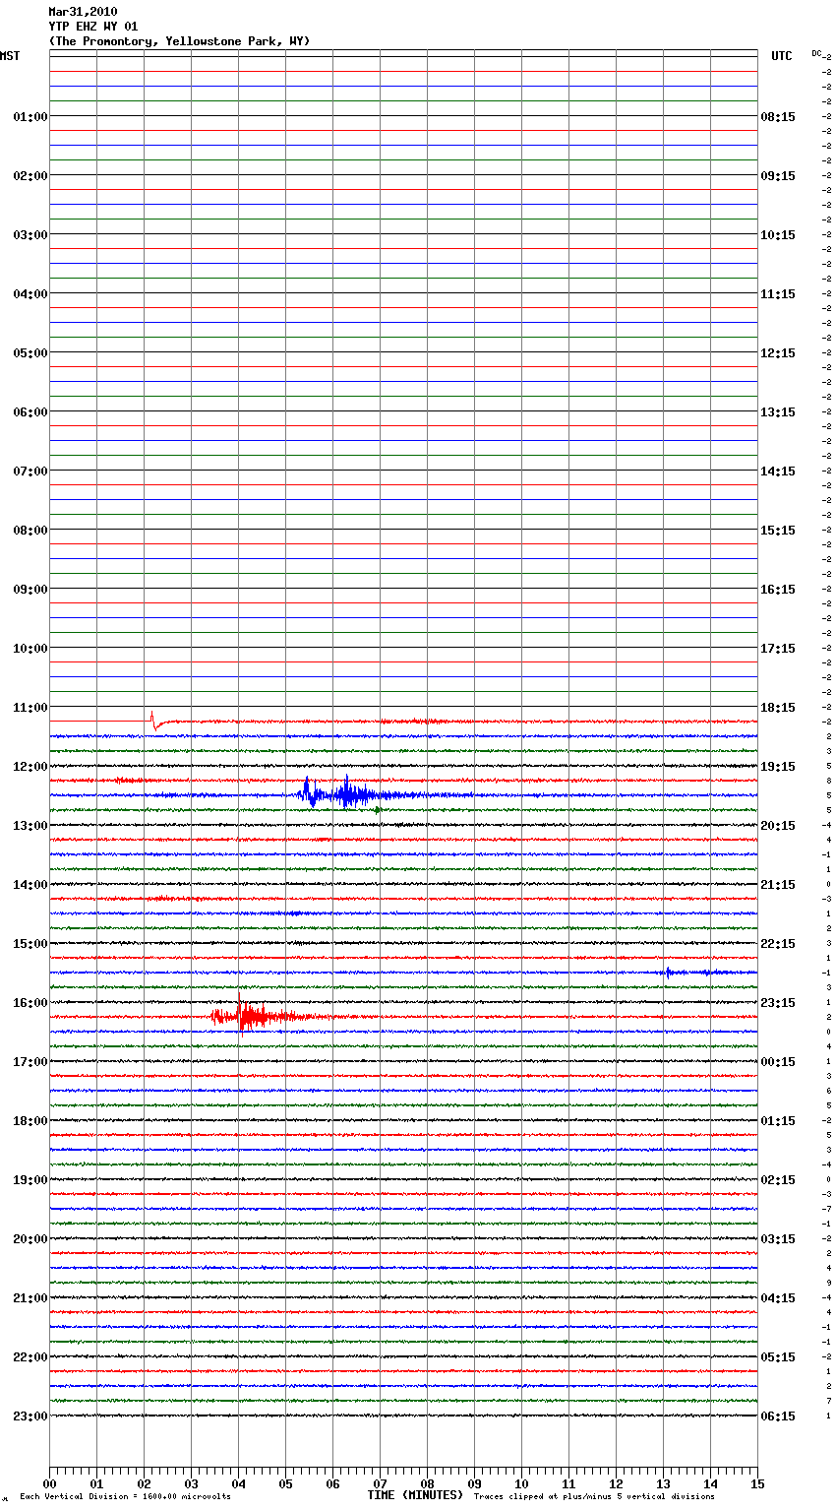Image resolution: width=836 pixels, height=1510 pixels.
Task: Select the 10:15 UTC time label
Action: tap(778, 235)
